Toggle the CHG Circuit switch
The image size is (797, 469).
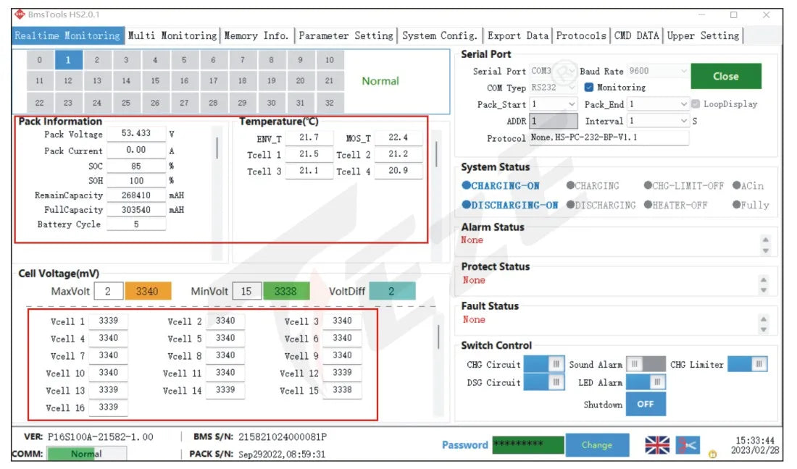point(544,364)
